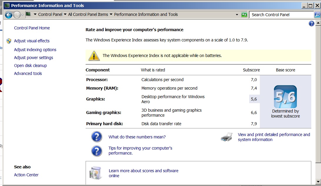Image resolution: width=321 pixels, height=186 pixels.
Task: Open Action Center under See also
Action: pos(26,175)
